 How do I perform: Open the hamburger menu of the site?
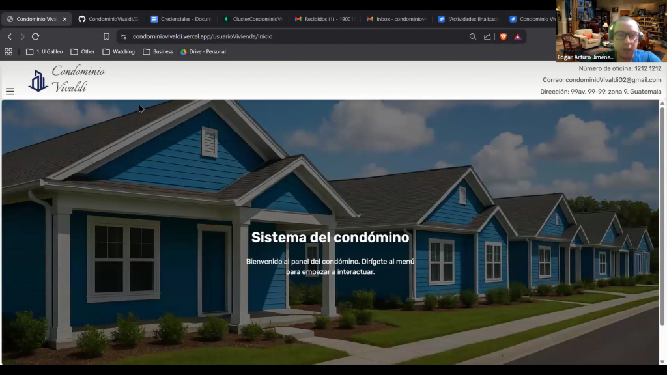(10, 92)
